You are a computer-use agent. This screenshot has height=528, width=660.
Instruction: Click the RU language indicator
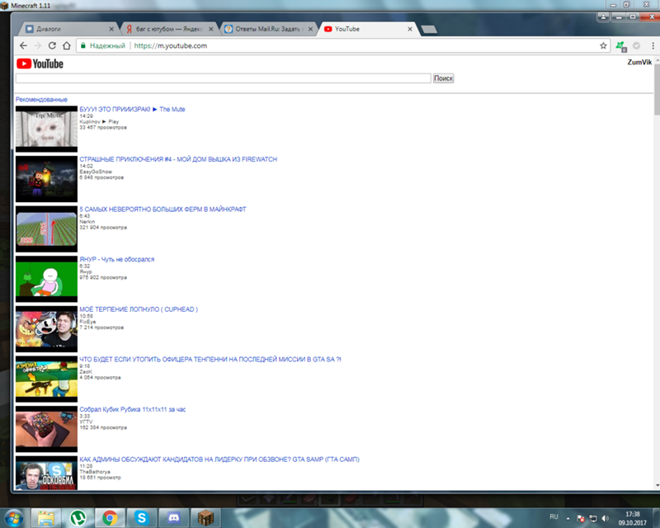(554, 516)
